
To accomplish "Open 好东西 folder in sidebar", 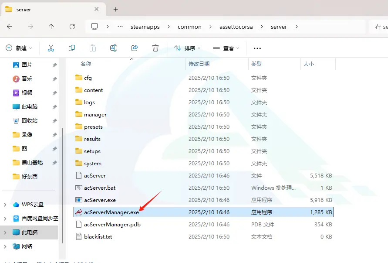I will 30,177.
